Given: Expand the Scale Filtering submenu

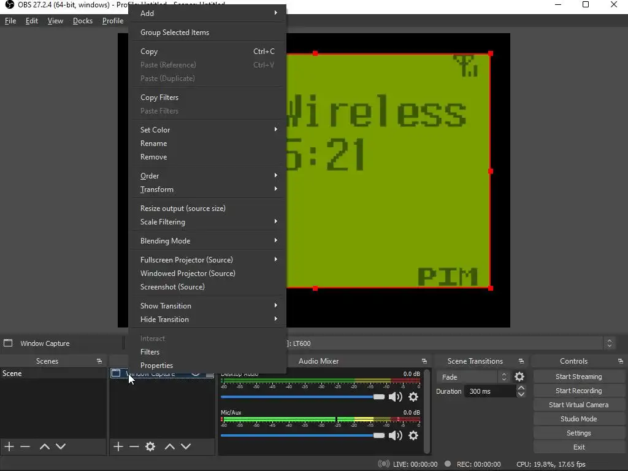Looking at the screenshot, I should 209,222.
